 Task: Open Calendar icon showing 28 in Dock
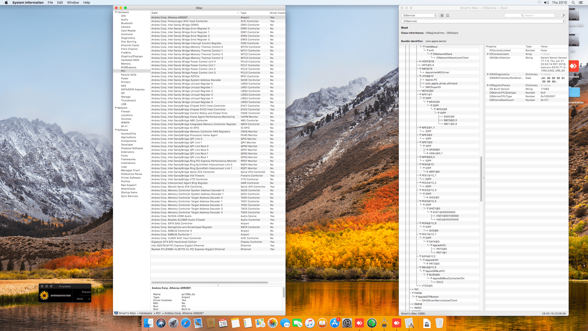[x=223, y=323]
